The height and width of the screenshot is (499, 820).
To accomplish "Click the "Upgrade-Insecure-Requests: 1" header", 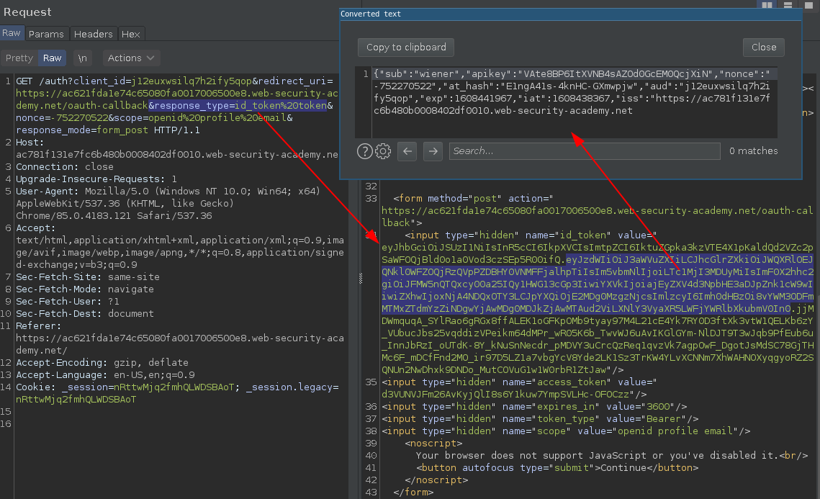I will coord(96,179).
